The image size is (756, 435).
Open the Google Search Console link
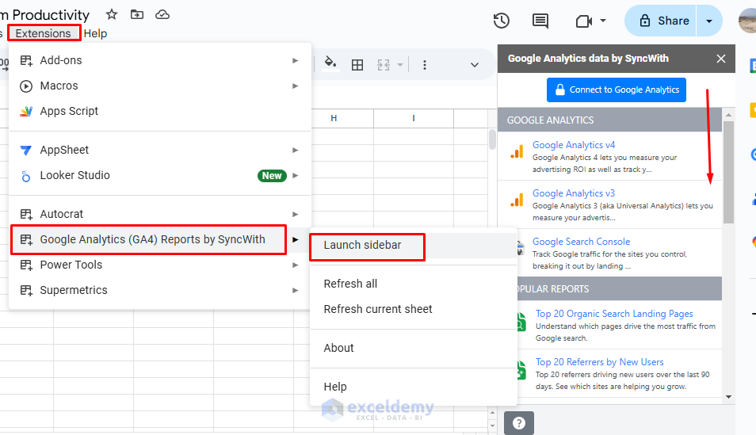[581, 242]
